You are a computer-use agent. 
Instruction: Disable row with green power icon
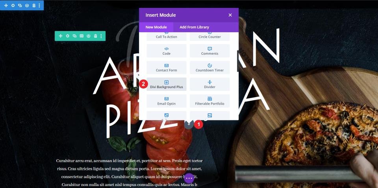point(89,36)
